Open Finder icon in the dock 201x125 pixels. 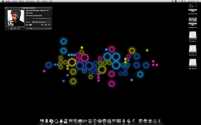(x=42, y=121)
